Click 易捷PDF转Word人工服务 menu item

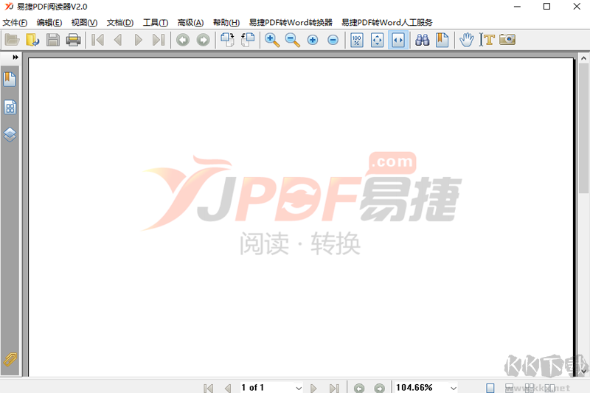[386, 23]
